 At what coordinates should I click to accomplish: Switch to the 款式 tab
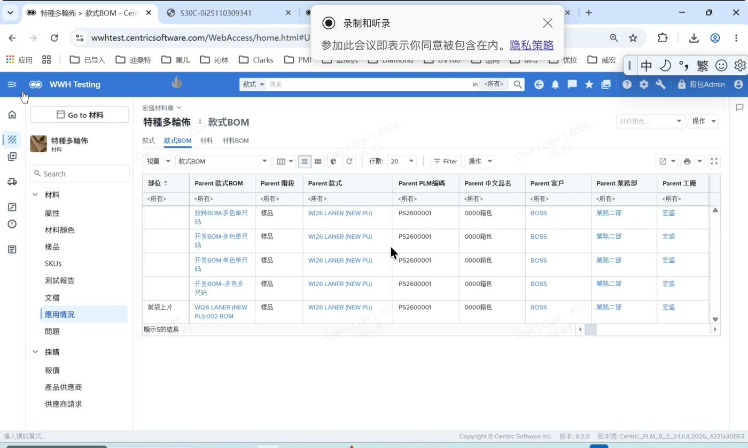[149, 140]
